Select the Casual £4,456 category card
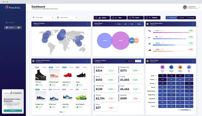This screenshot has width=202, height=116. [x=130, y=88]
